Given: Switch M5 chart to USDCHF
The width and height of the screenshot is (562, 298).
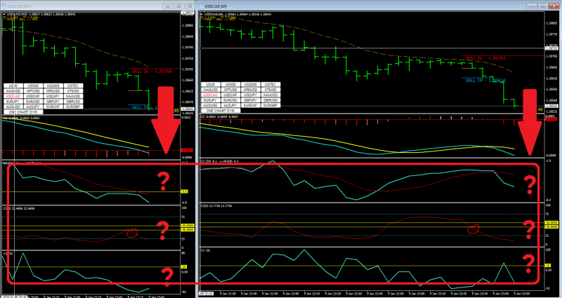Looking at the screenshot, I should (x=231, y=95).
